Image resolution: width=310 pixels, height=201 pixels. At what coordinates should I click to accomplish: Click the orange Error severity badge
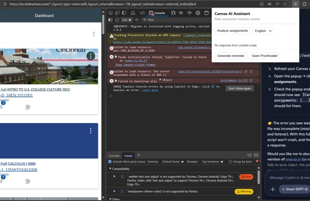(246, 177)
